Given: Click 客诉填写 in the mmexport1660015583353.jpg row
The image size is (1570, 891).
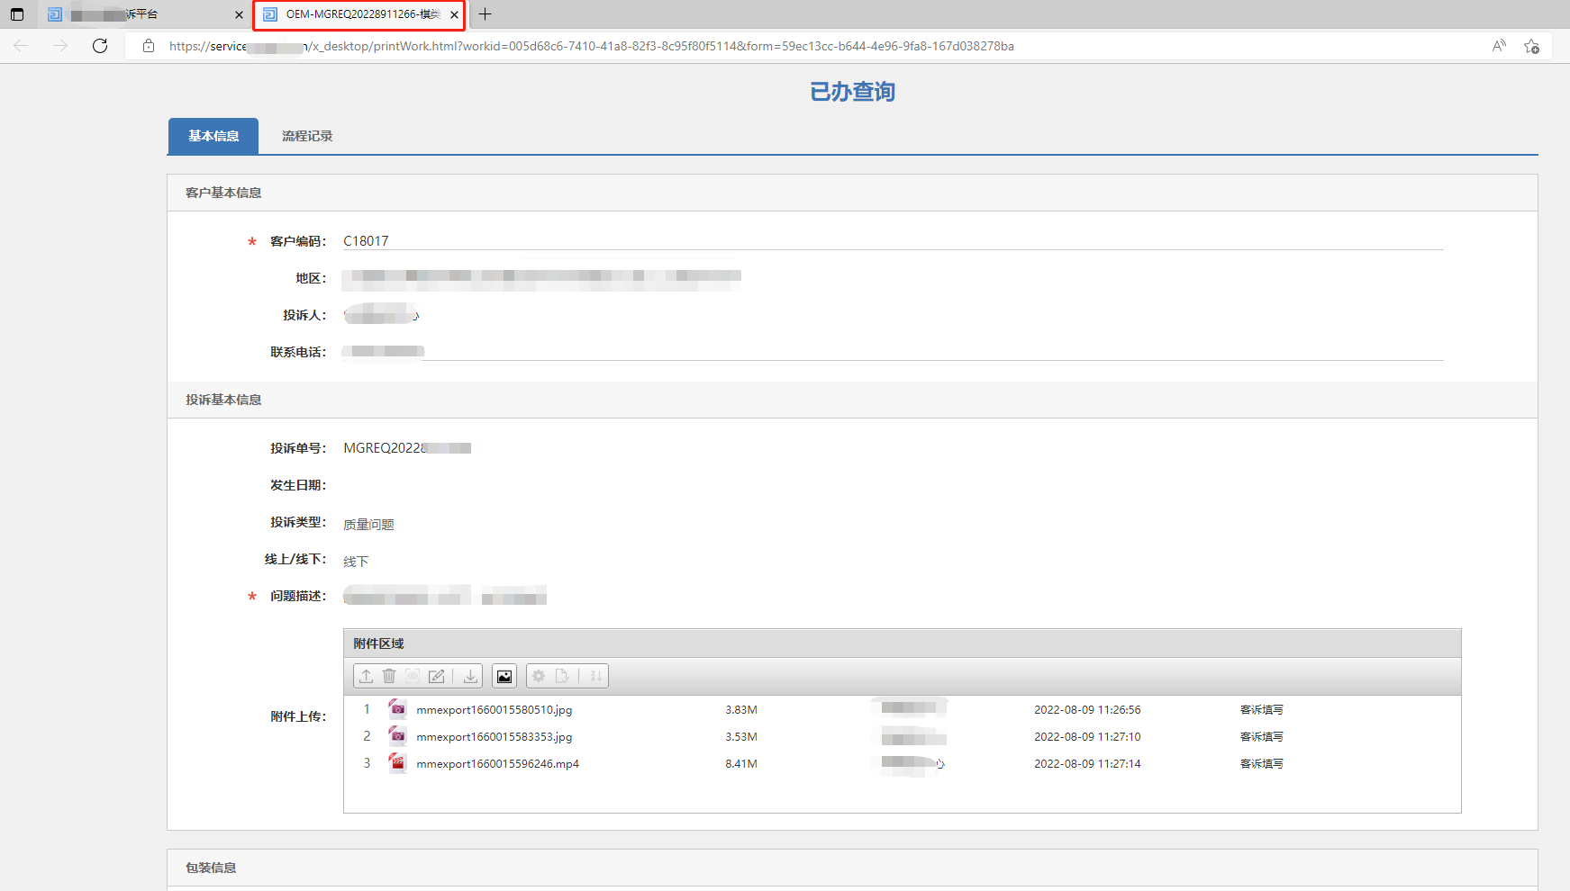Looking at the screenshot, I should coord(1262,737).
